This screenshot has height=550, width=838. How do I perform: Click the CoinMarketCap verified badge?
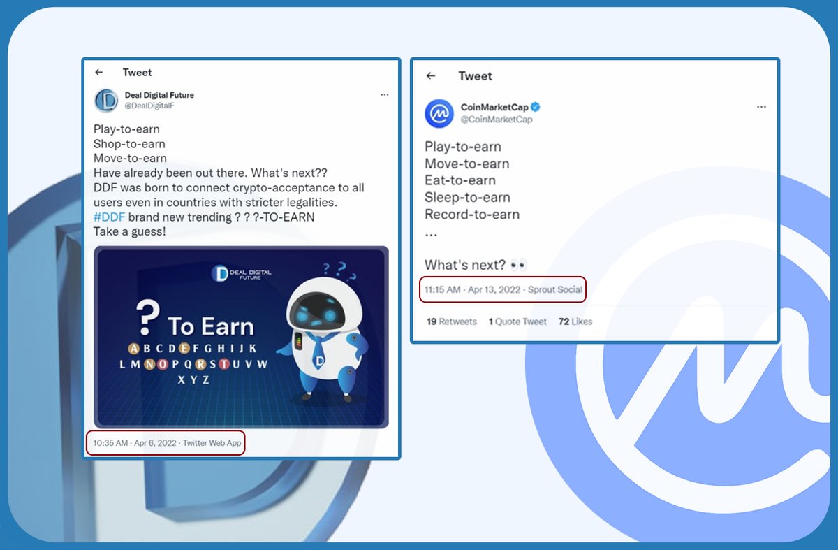click(536, 107)
